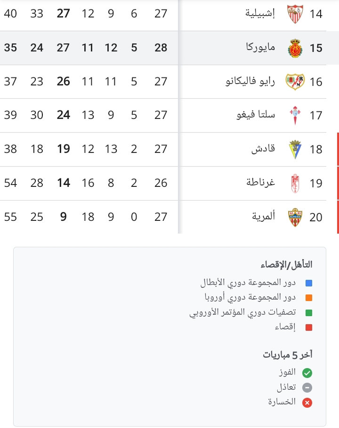Tap the Cádiz yellow crest
The image size is (339, 428).
tap(295, 149)
